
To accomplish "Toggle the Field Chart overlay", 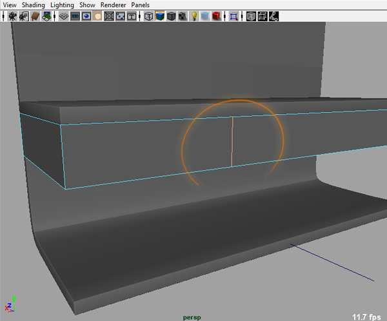I will (x=109, y=16).
